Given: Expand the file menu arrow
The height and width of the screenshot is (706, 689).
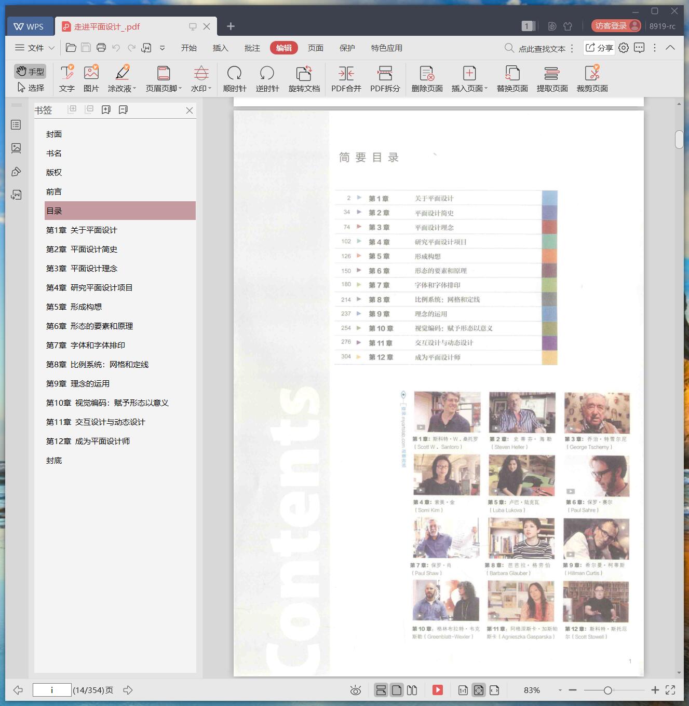Looking at the screenshot, I should (x=51, y=48).
